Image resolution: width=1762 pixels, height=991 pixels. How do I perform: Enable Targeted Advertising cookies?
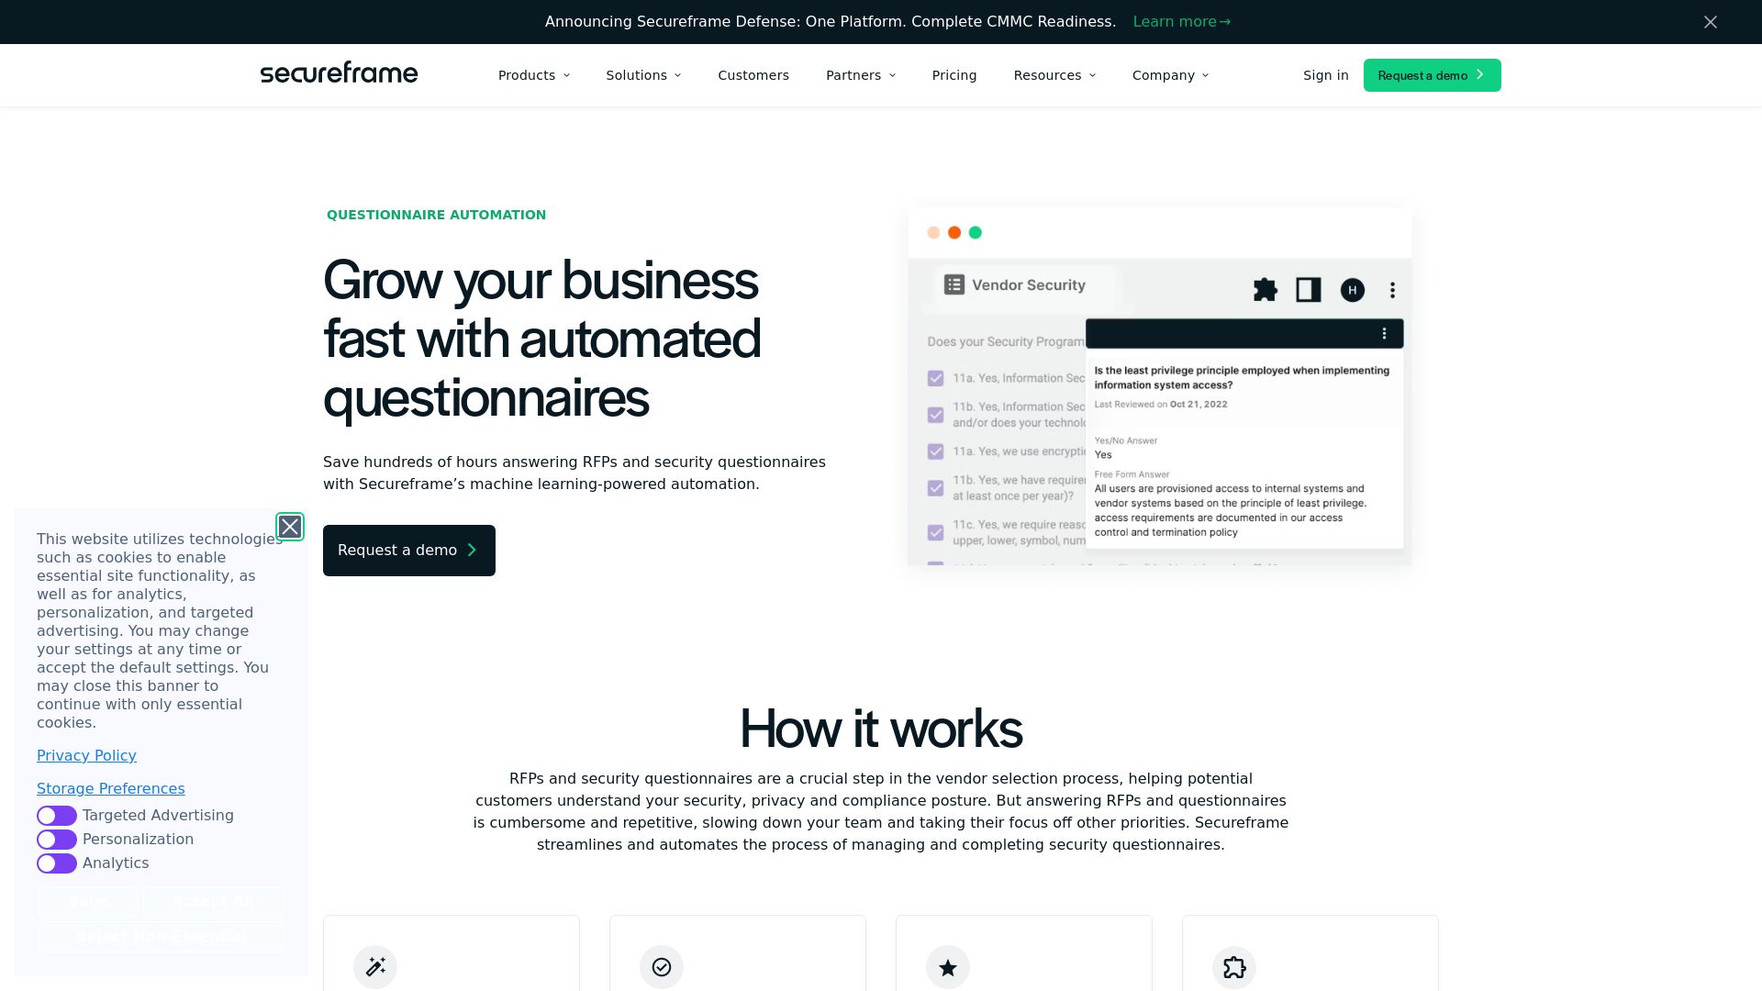(x=56, y=816)
